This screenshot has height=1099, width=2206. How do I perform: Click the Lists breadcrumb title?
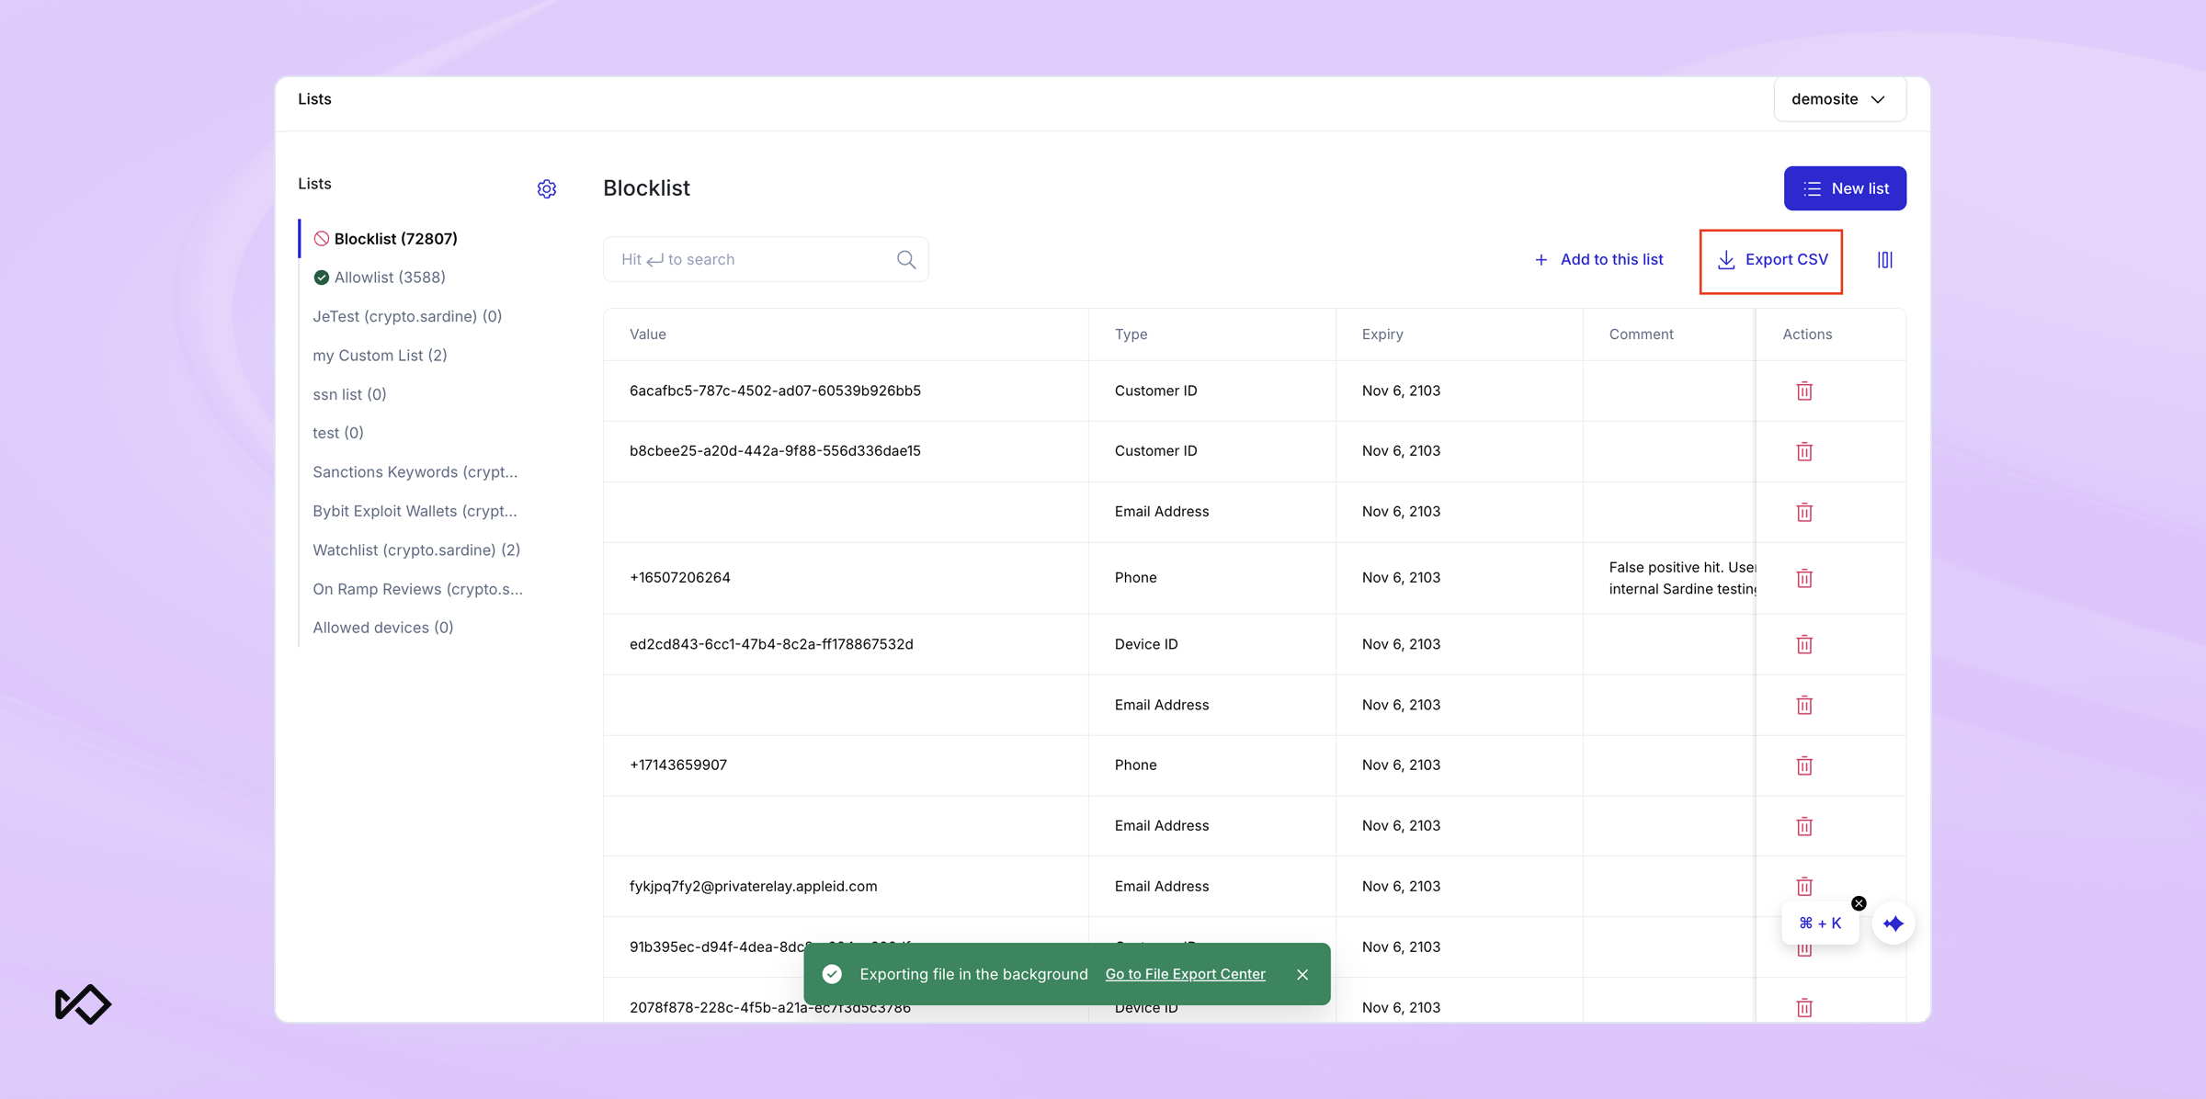314,99
